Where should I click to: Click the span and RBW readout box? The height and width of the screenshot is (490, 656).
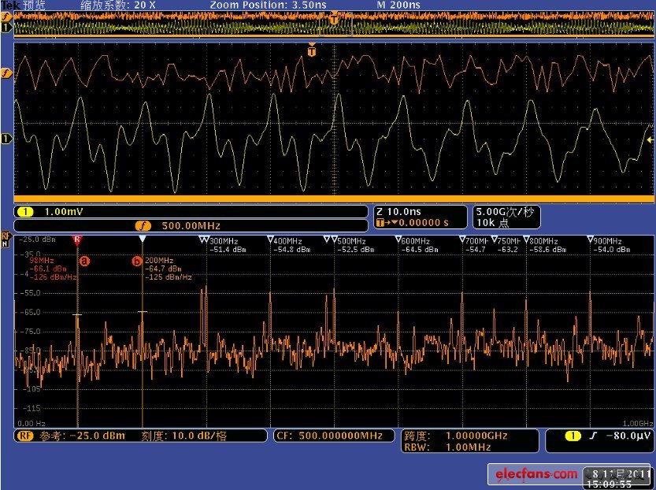tap(469, 441)
